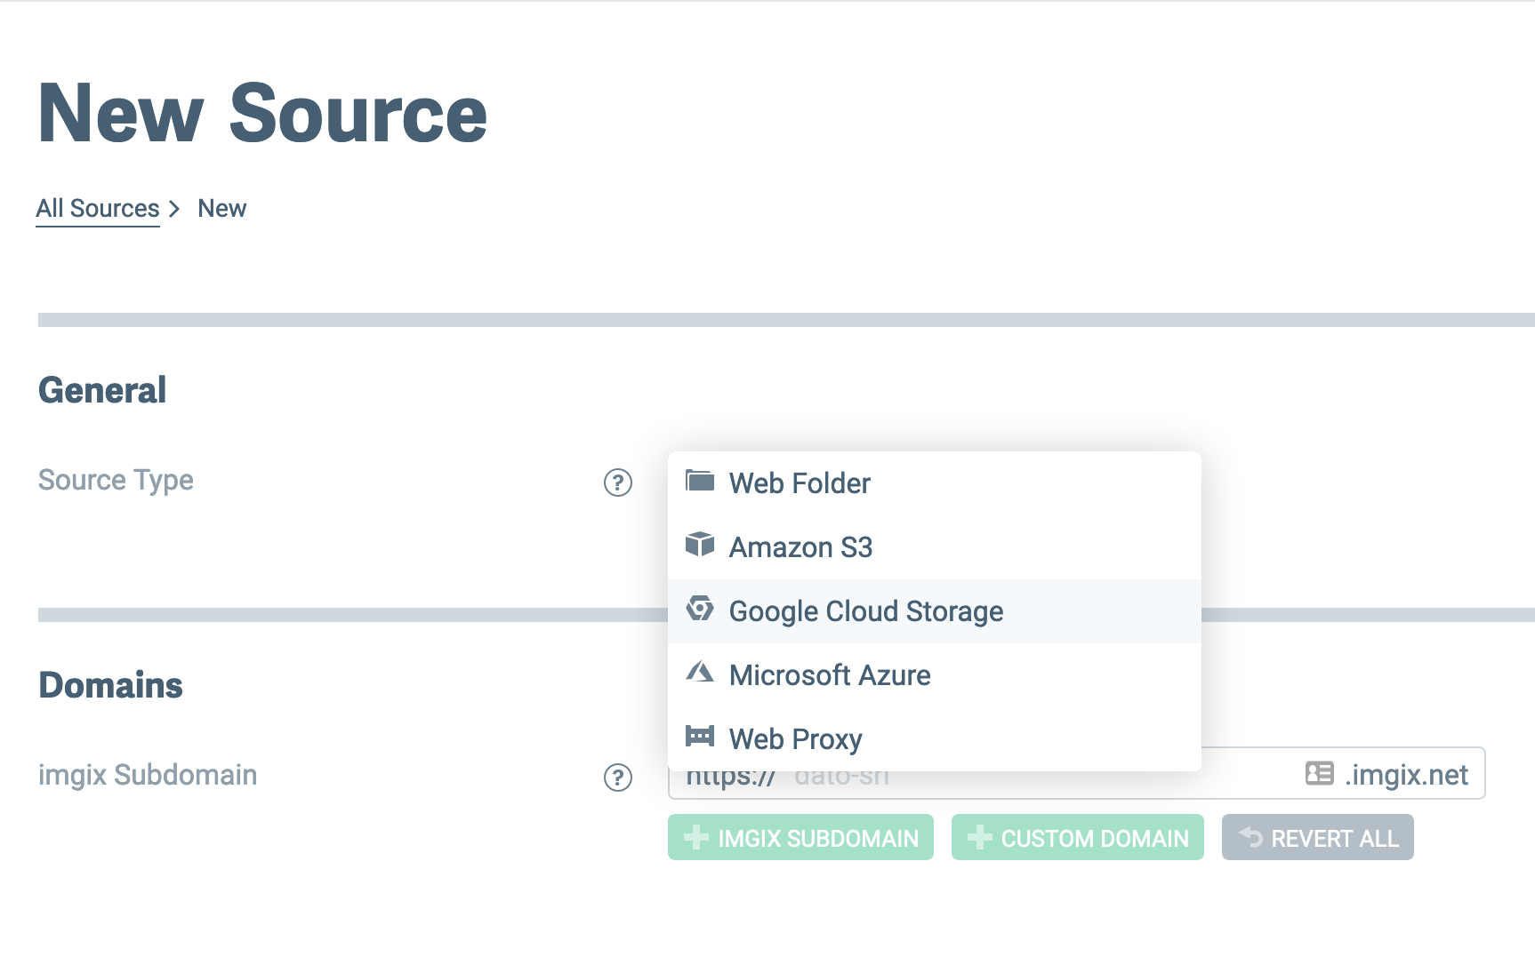Click the Google Cloud Storage logo icon
Viewport: 1535px width, 965px height.
pos(700,609)
